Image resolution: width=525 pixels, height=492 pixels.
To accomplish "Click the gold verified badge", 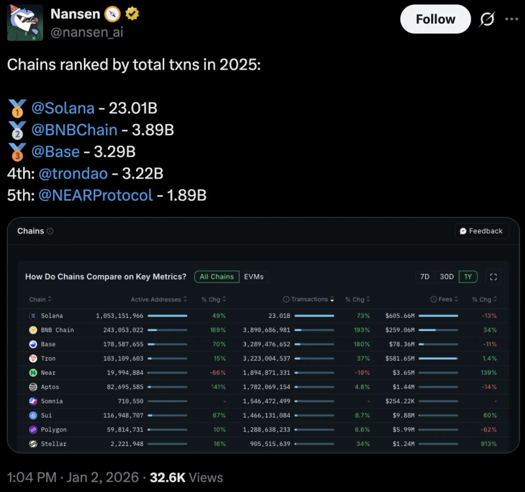I will tap(131, 14).
